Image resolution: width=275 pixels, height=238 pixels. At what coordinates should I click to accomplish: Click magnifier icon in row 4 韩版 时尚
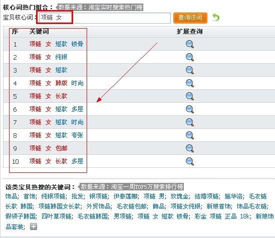tap(190, 83)
